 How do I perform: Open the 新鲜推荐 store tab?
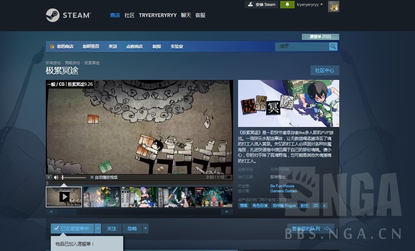coord(91,47)
